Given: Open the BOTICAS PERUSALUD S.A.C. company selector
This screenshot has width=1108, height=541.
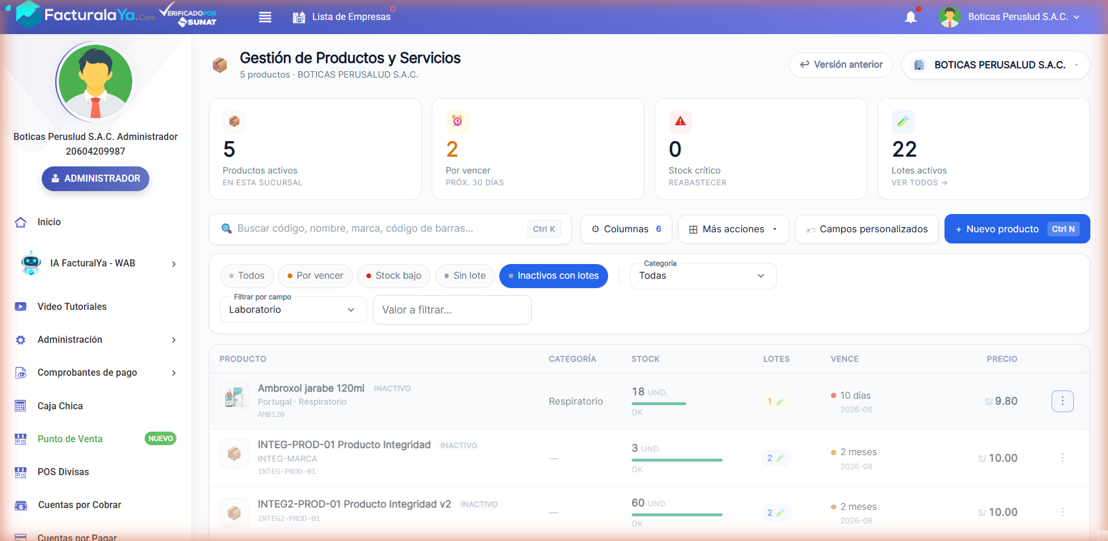Looking at the screenshot, I should (x=995, y=65).
